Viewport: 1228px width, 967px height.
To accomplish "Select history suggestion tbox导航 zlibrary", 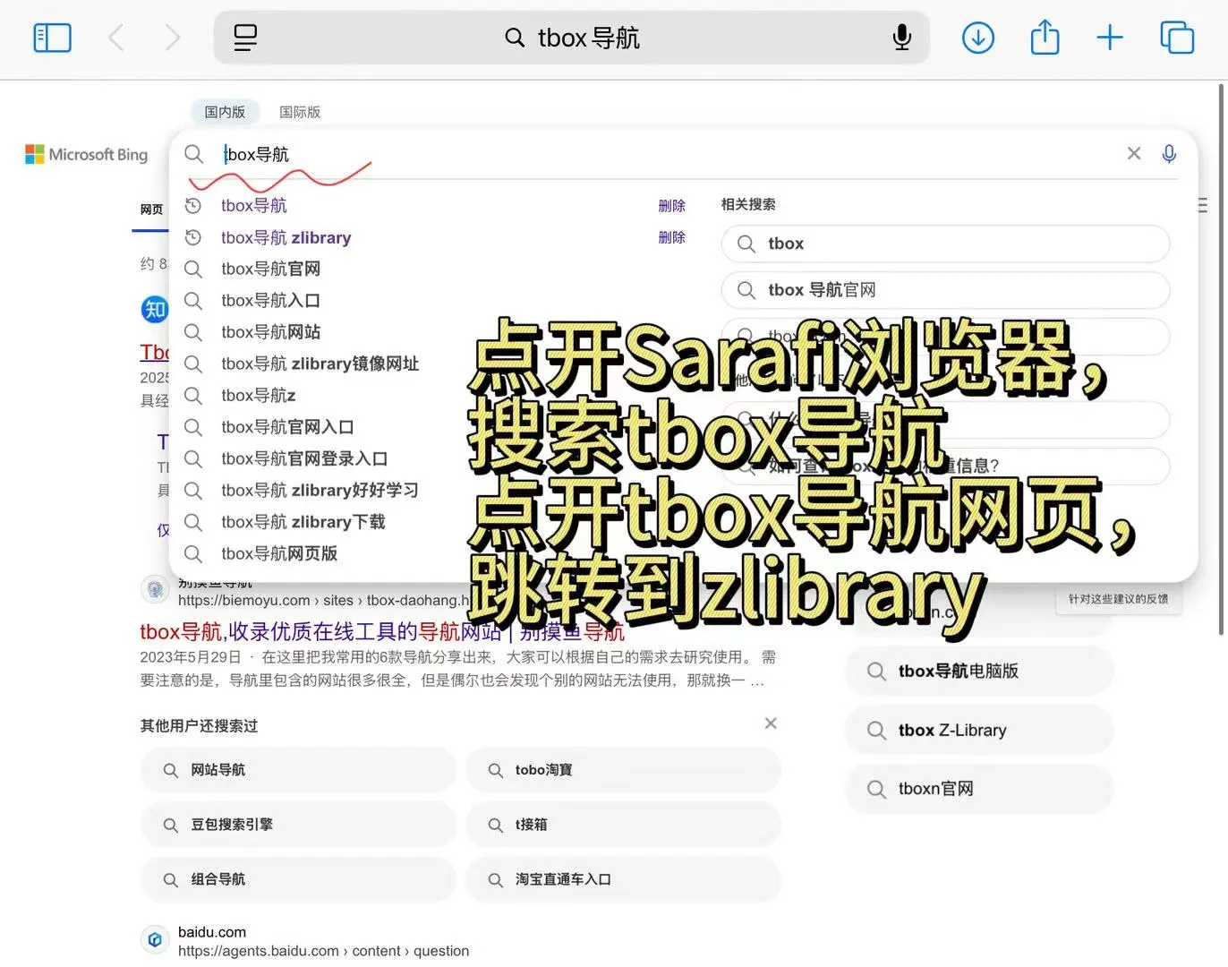I will coord(286,237).
